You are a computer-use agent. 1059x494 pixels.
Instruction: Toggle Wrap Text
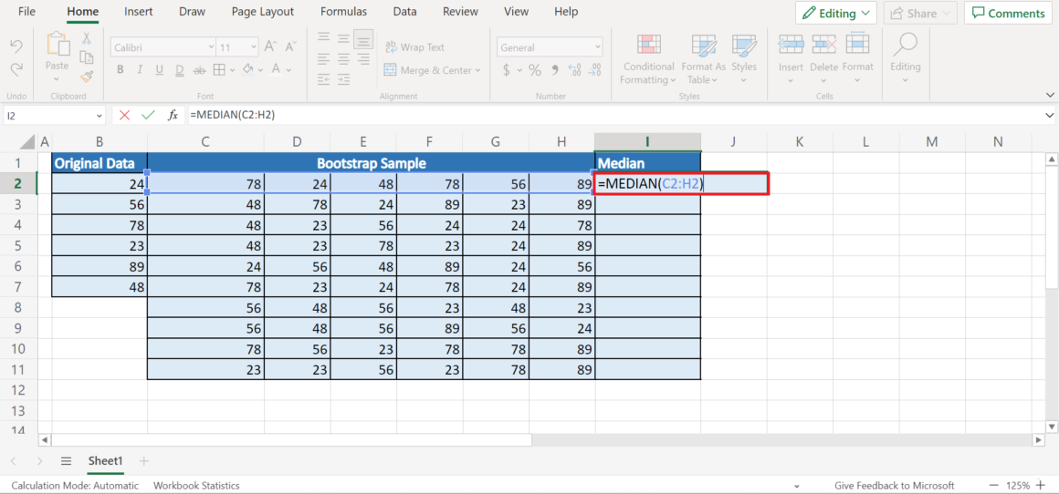[x=414, y=47]
